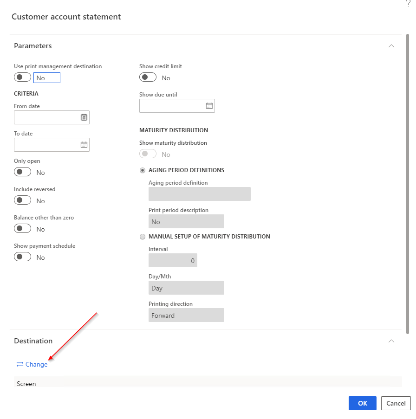The width and height of the screenshot is (416, 419).
Task: Click the OK button
Action: coord(362,403)
